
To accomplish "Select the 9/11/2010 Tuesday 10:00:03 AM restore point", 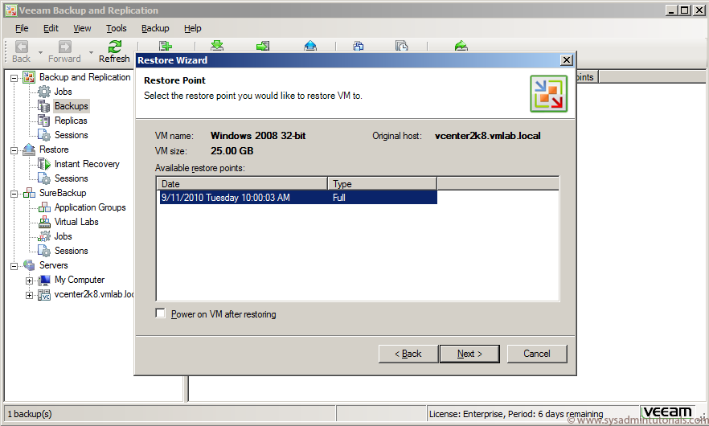I will coord(298,198).
